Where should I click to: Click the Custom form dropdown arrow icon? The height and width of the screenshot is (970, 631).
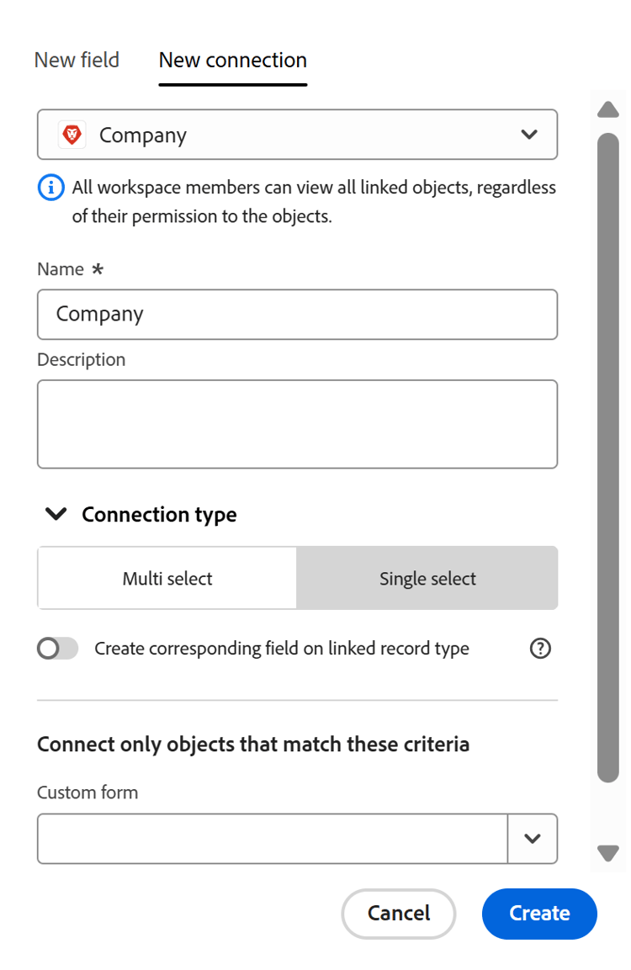[533, 838]
